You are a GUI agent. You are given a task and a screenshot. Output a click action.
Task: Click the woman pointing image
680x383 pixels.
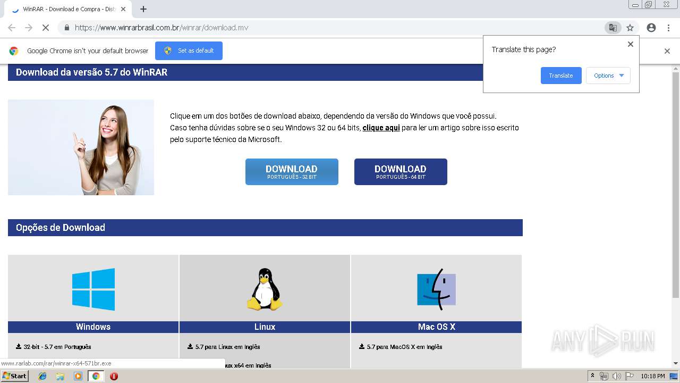(x=81, y=147)
